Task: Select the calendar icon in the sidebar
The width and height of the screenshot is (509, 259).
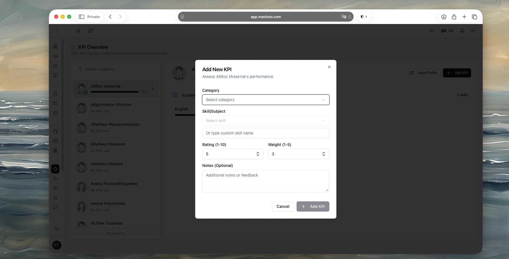Action: [55, 113]
